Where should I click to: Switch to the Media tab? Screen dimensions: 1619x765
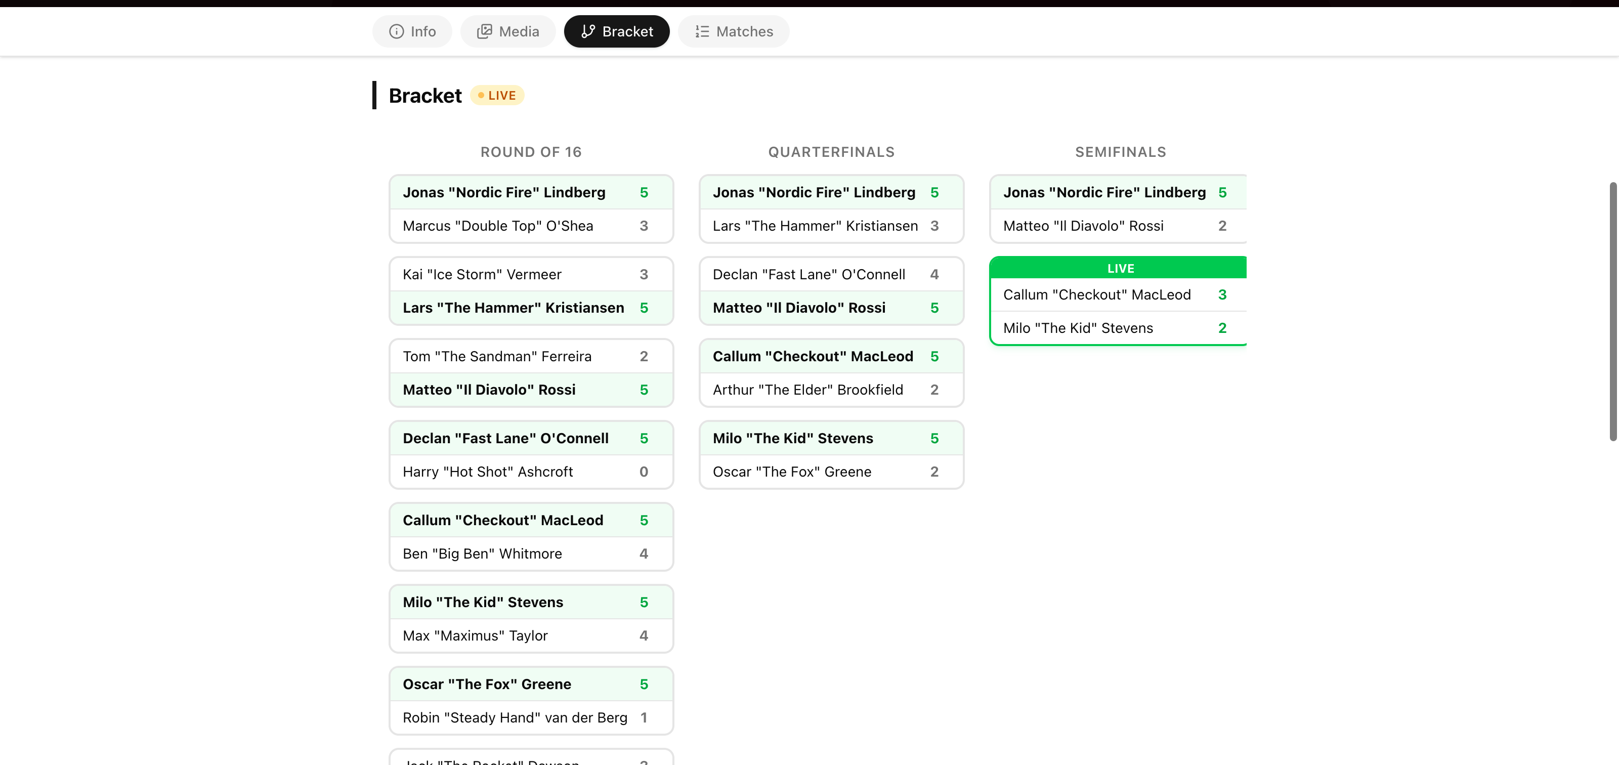tap(508, 31)
